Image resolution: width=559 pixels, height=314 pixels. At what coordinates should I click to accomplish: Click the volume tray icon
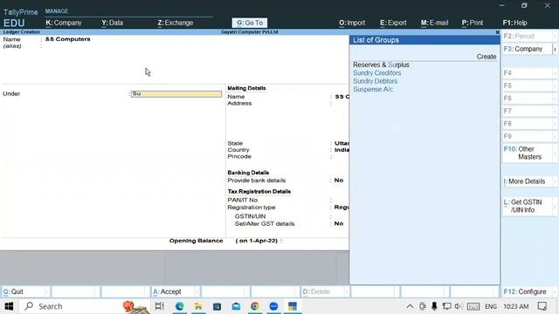(459, 306)
